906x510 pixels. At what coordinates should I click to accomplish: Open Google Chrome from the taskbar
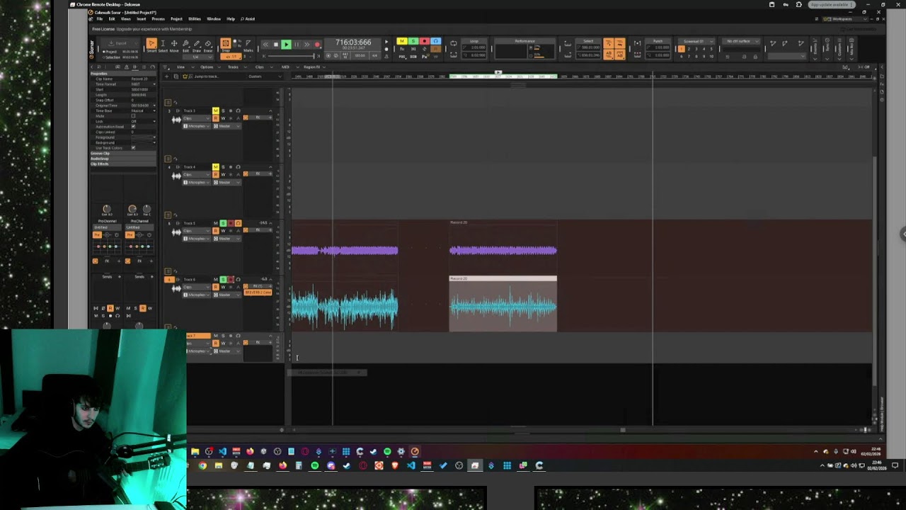(202, 465)
